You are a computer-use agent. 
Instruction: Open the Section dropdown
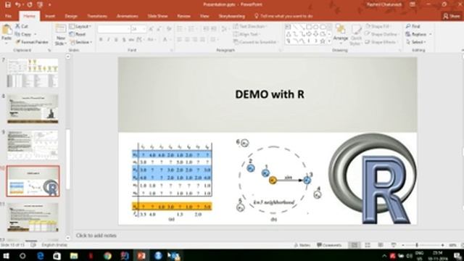coord(80,42)
